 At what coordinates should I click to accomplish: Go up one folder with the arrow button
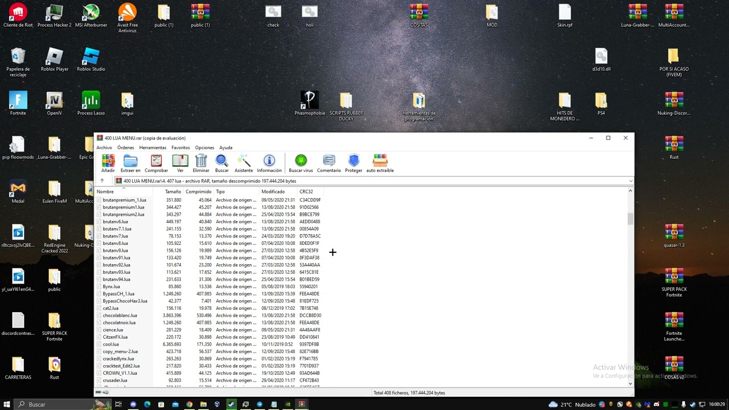coord(102,181)
